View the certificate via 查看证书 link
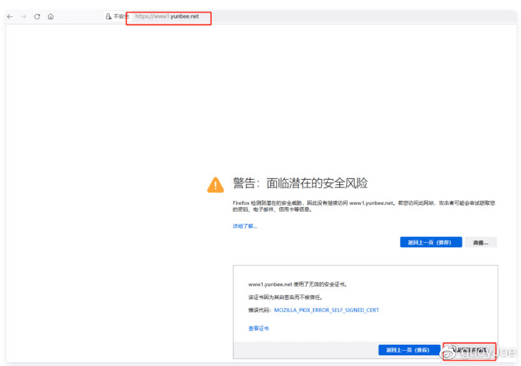Screen dimensions: 521x366 click(x=258, y=328)
